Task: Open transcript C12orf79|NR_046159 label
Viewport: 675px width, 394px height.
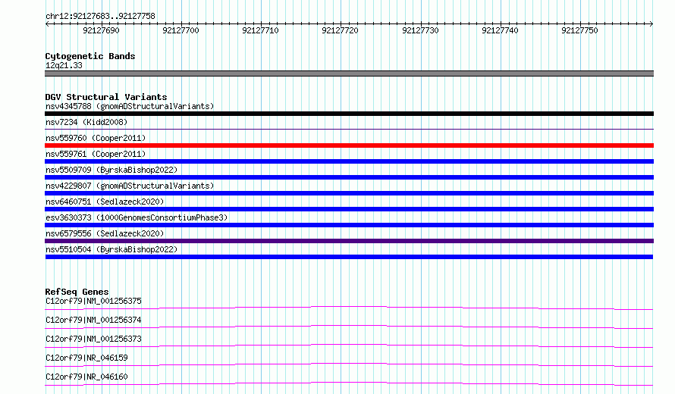Action: (86, 358)
